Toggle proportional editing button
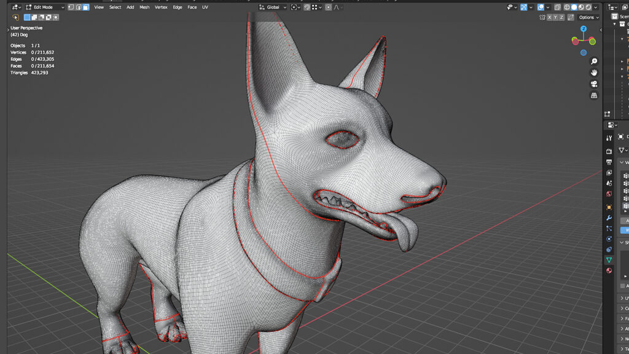This screenshot has height=354, width=629. coord(328,7)
